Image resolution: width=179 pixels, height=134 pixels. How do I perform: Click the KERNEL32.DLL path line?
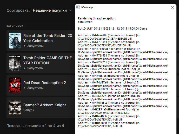tap(104, 113)
